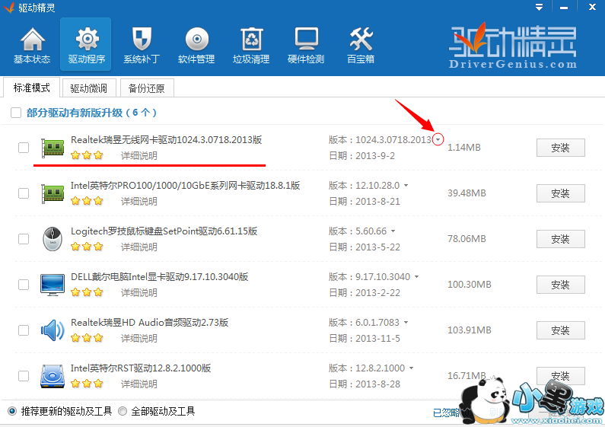Install the Realtek wireless network driver
The image size is (605, 427).
(x=561, y=148)
